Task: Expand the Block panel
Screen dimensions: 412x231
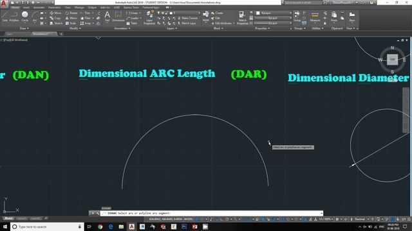Action: coord(218,28)
